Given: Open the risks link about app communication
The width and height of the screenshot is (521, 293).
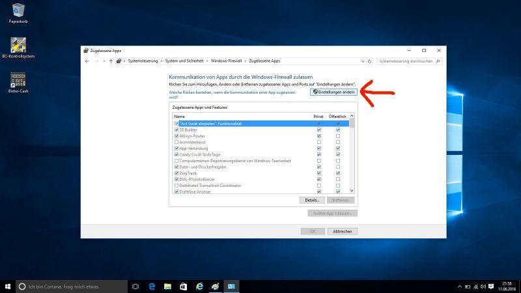Looking at the screenshot, I should click(x=232, y=94).
